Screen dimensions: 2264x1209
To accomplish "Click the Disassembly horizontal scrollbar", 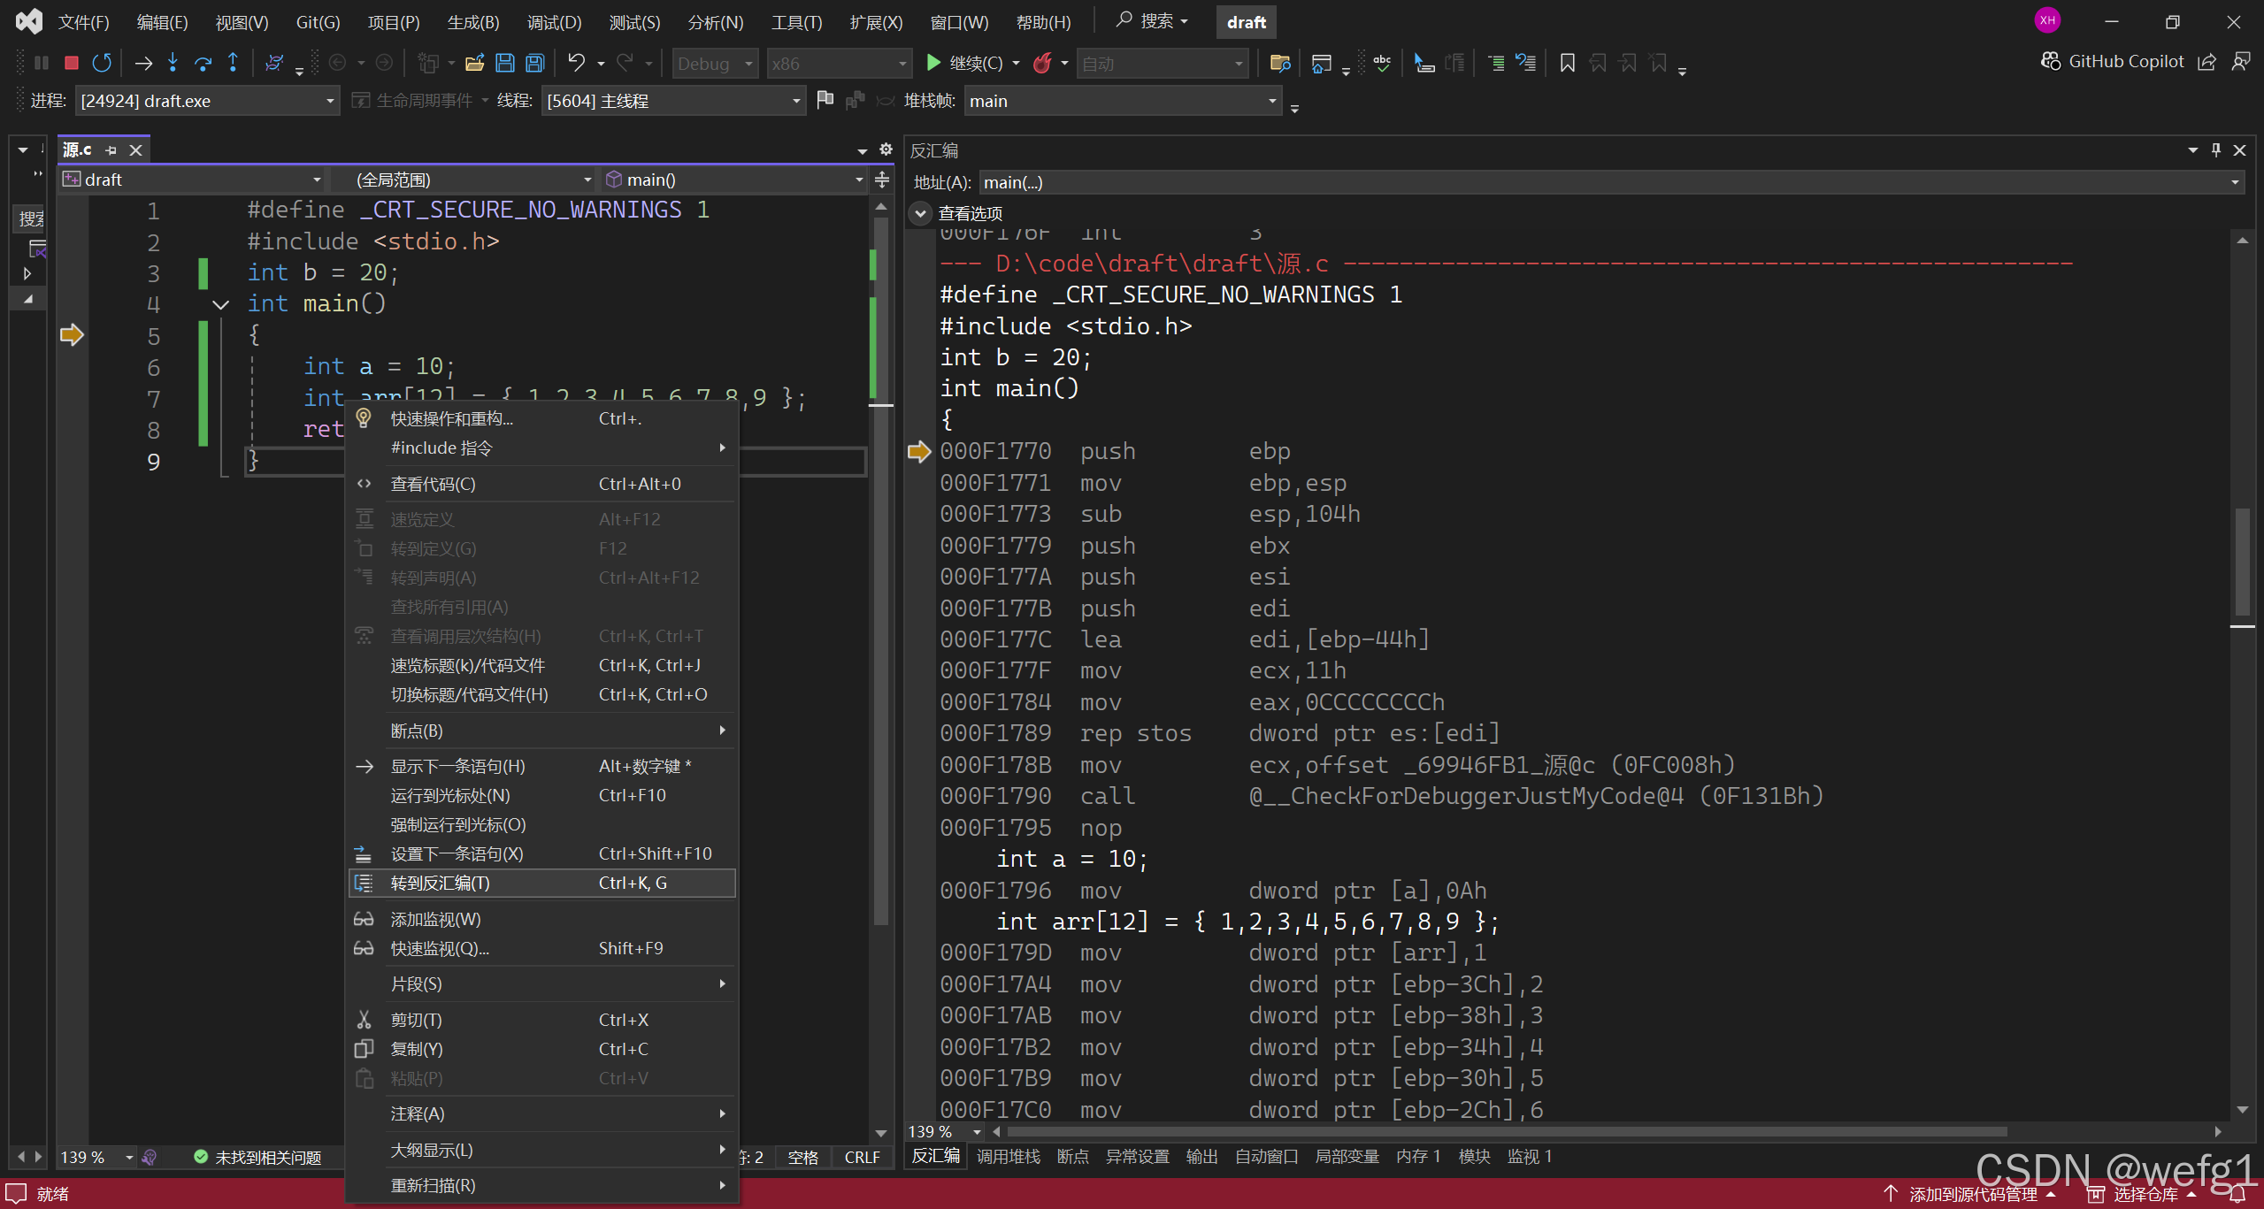I will (1504, 1131).
